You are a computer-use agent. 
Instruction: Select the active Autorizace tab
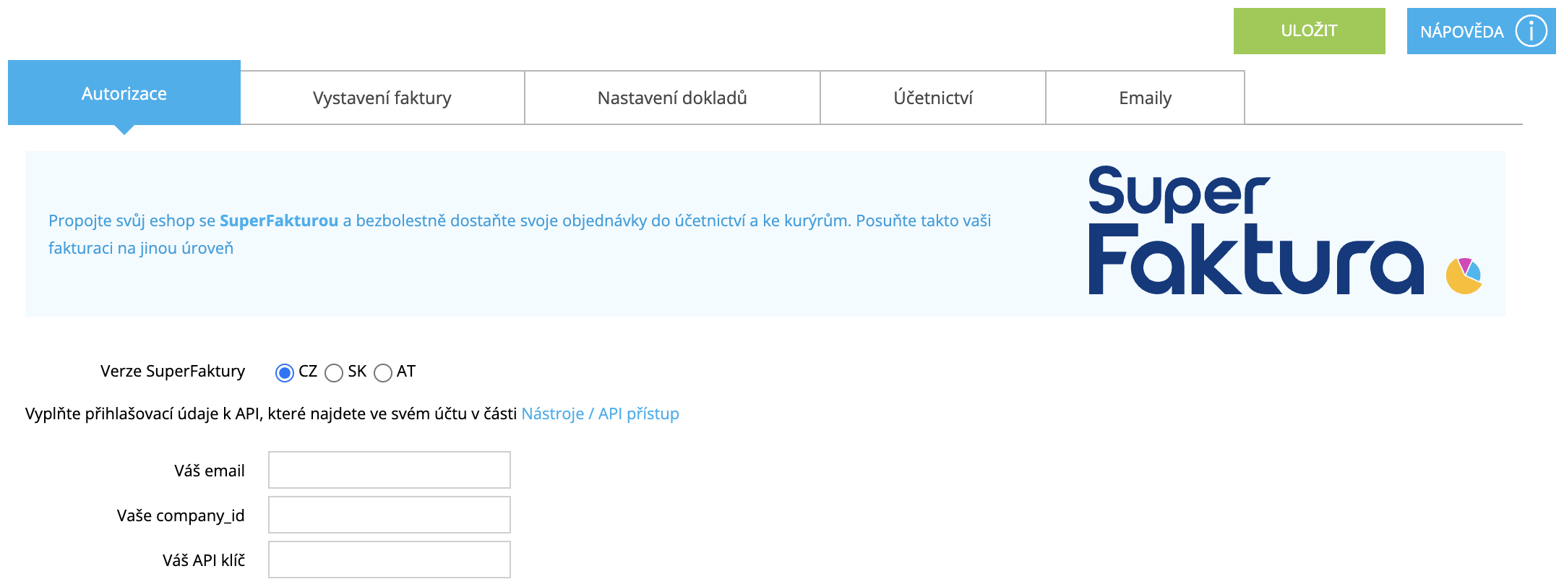[124, 93]
